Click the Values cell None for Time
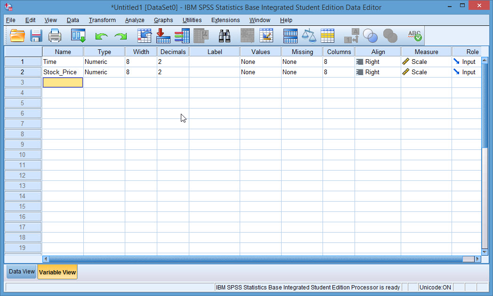Image resolution: width=493 pixels, height=296 pixels. [x=261, y=62]
